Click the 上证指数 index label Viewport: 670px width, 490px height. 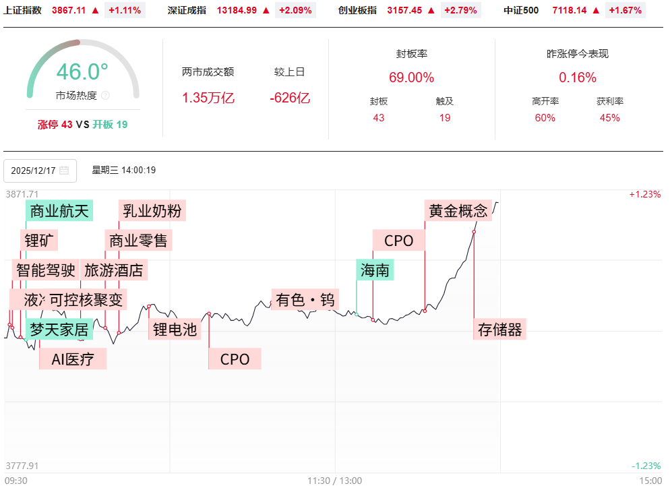(23, 10)
